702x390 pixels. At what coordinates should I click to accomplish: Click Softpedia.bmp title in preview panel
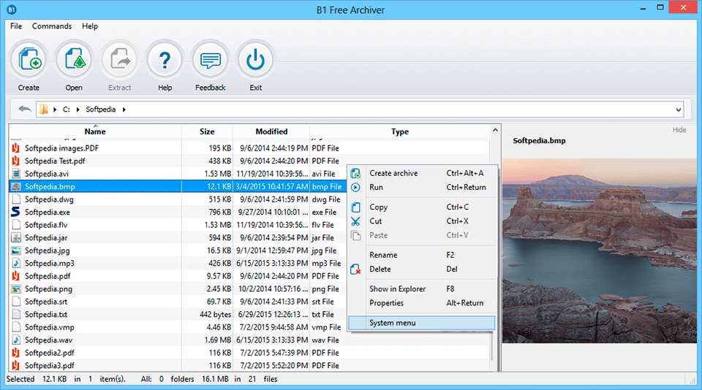tap(539, 141)
